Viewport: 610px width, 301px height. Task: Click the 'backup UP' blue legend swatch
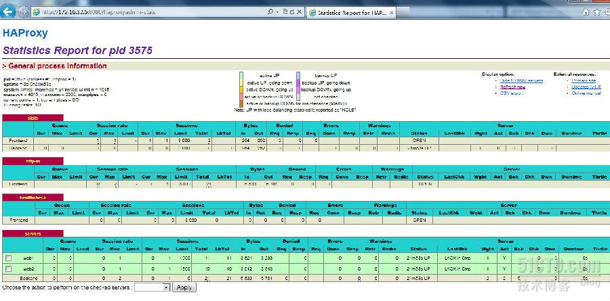click(x=298, y=75)
